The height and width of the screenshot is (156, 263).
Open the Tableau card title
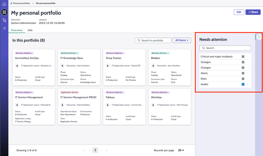tap(110, 97)
